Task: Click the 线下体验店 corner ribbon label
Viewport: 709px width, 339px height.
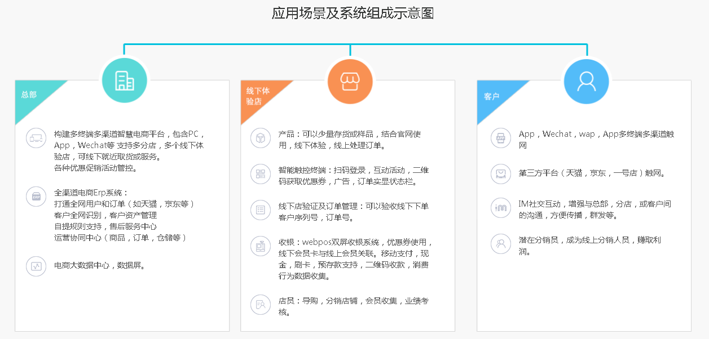Action: pos(258,96)
